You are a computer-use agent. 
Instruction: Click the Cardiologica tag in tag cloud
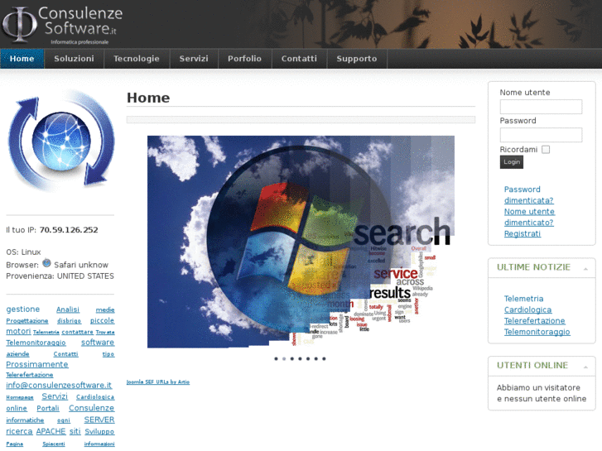coord(95,397)
